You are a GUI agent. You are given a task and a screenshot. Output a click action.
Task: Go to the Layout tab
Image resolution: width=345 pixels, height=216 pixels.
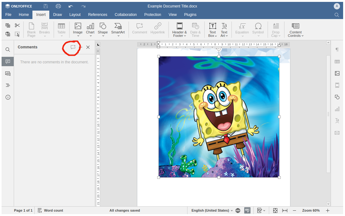(x=75, y=15)
